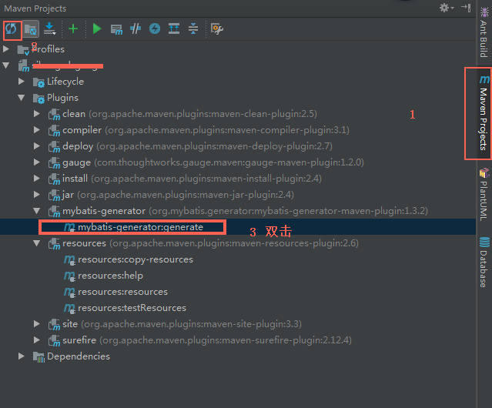Click the Maven Projects panel title
This screenshot has width=492, height=408.
pos(35,8)
